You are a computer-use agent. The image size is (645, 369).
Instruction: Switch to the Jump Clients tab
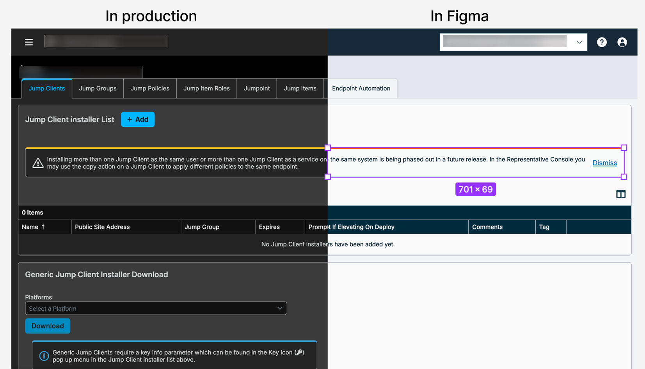(47, 89)
